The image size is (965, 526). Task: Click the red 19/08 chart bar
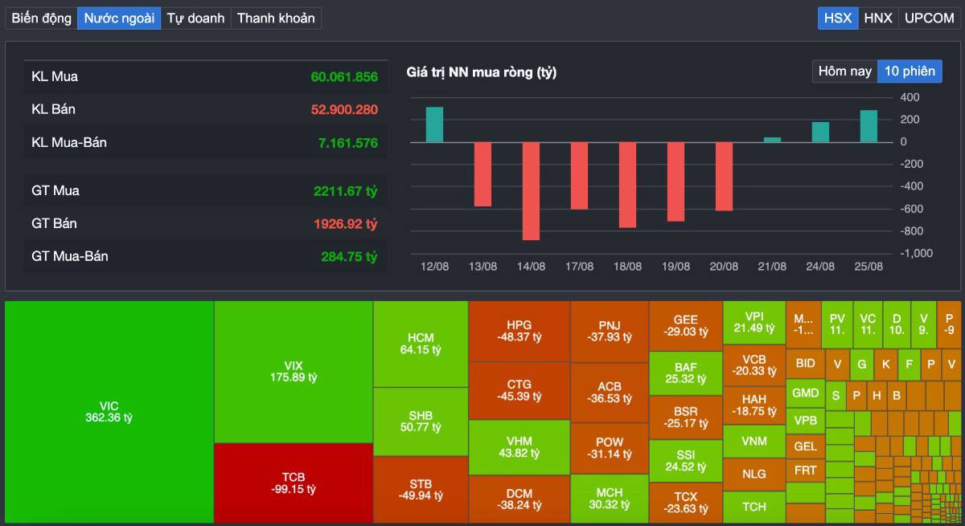[675, 181]
